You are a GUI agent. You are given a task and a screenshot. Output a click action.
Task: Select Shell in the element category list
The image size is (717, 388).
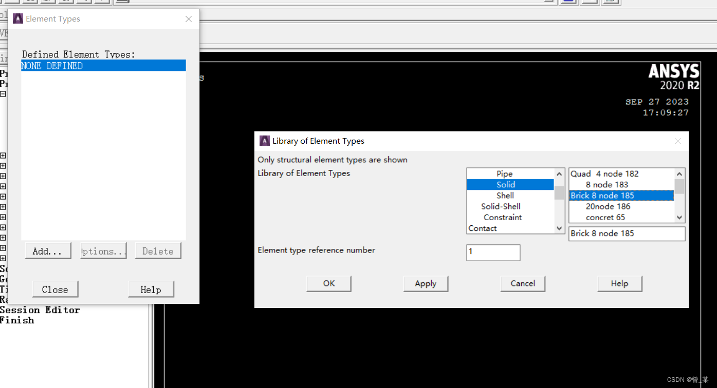pos(505,196)
